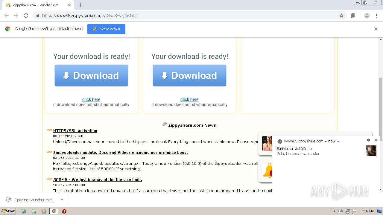
Task: Show hidden system tray icons
Action: (x=334, y=211)
